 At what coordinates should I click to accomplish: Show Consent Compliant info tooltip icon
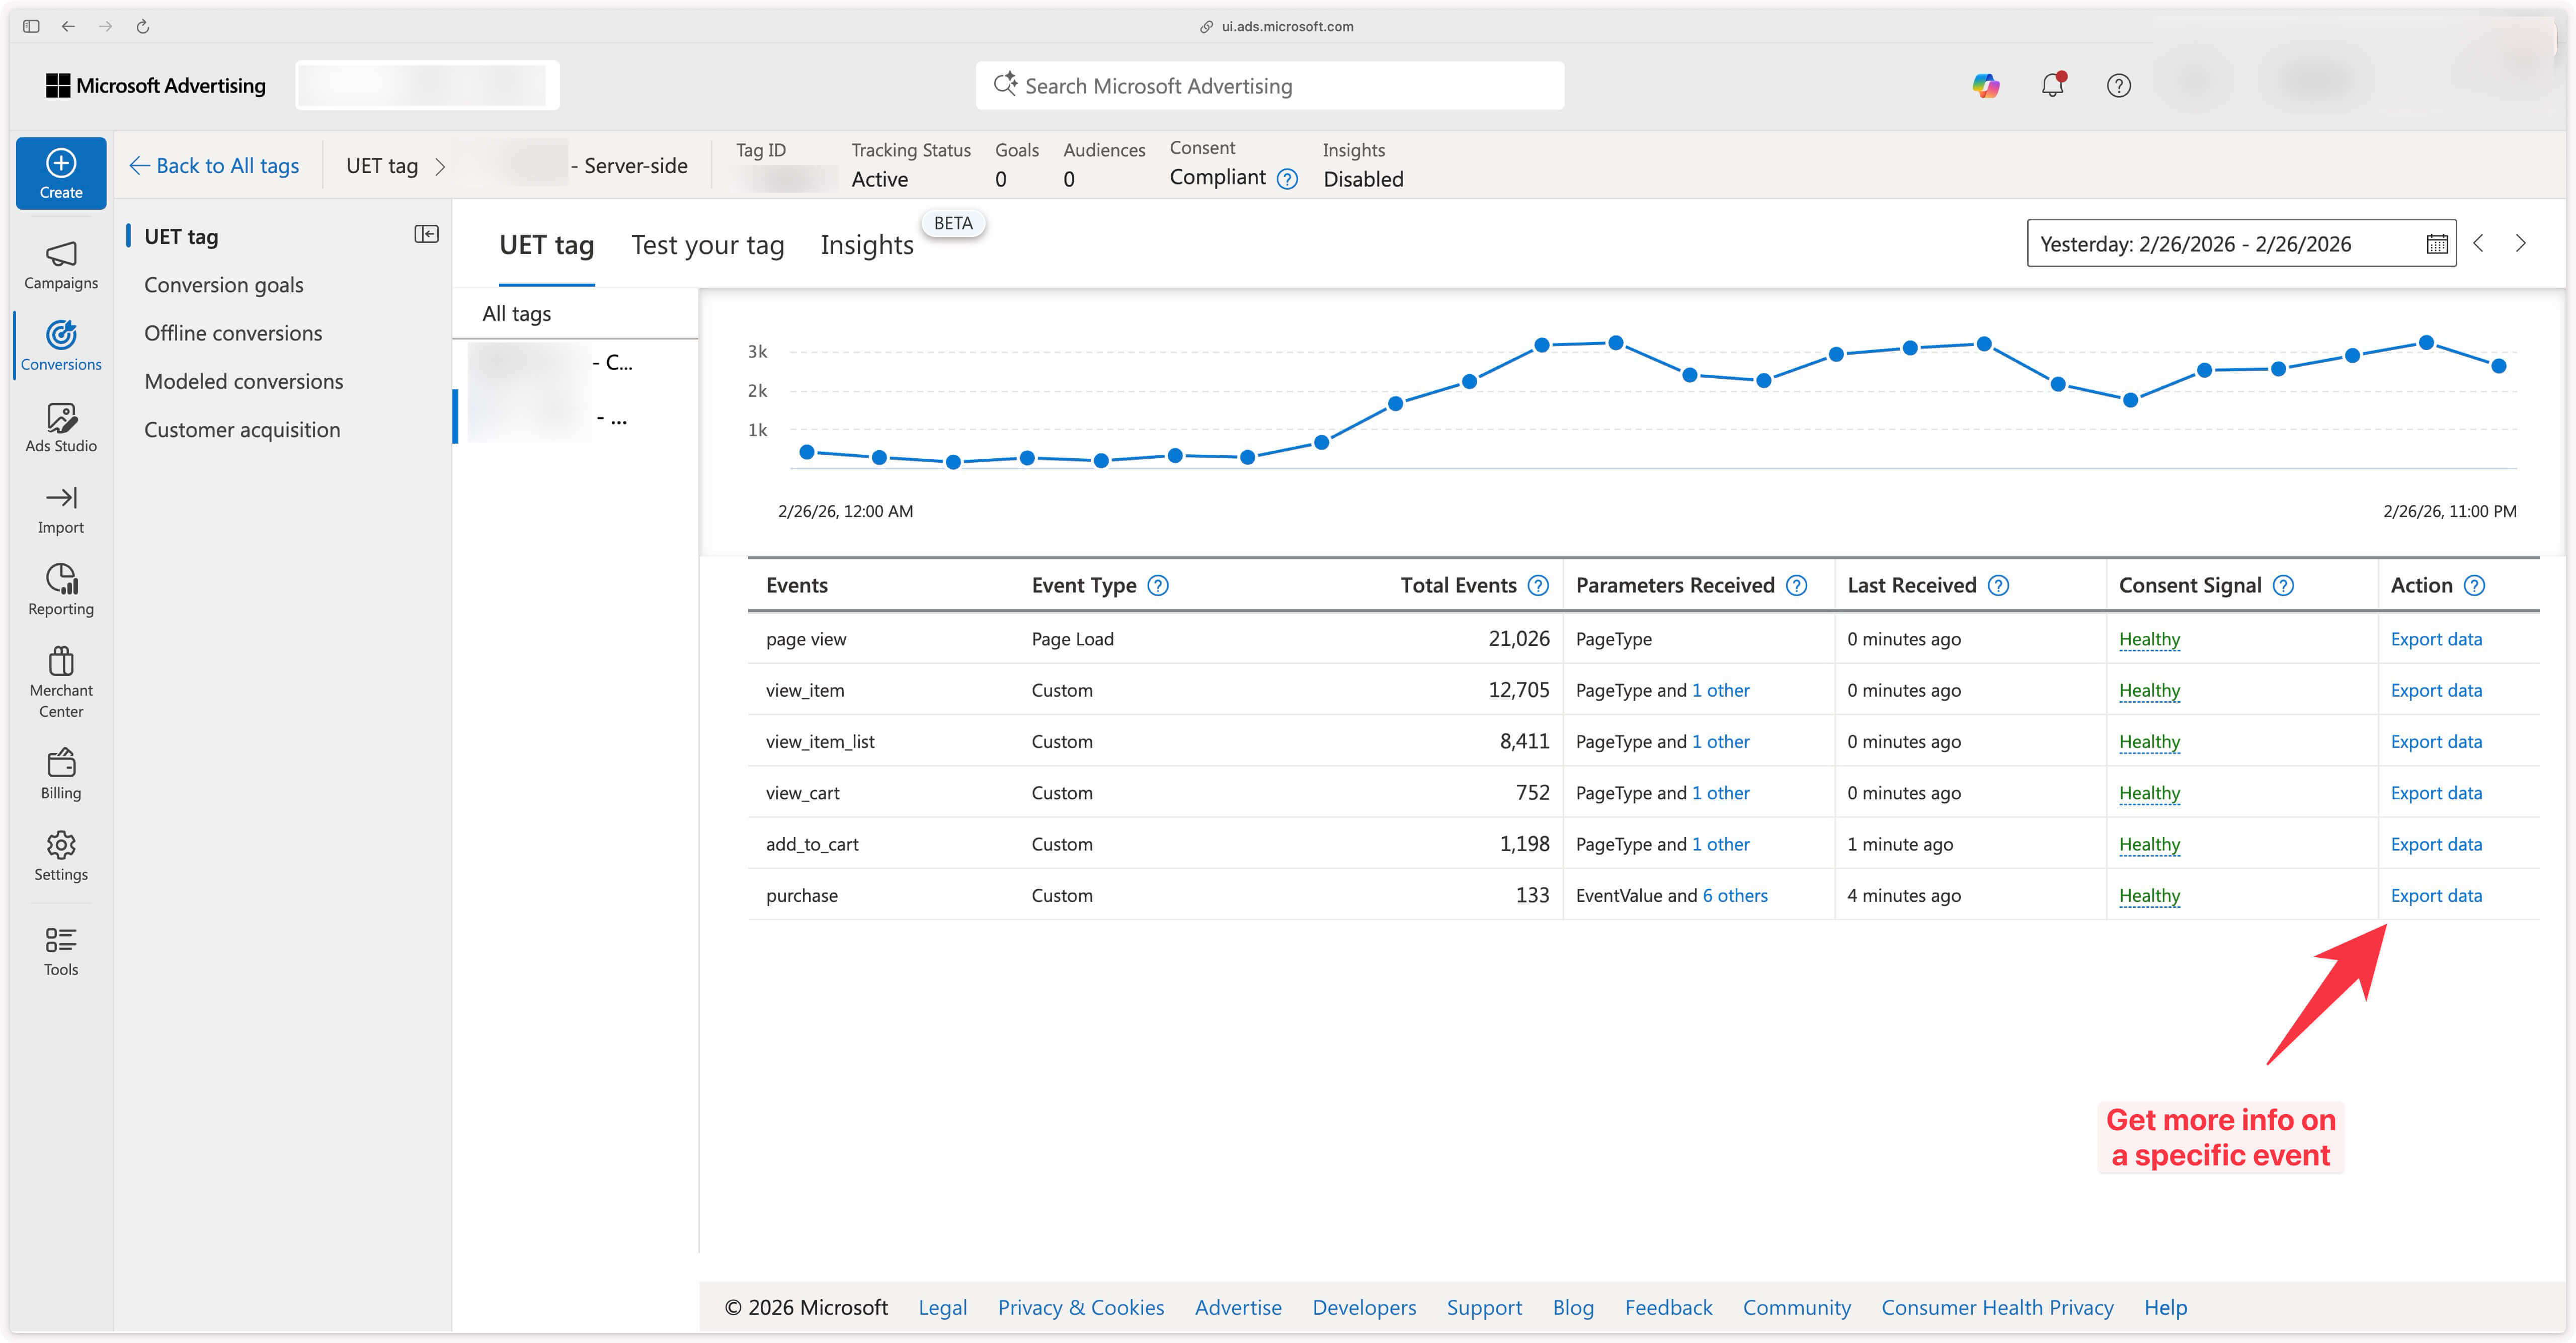pos(1287,179)
